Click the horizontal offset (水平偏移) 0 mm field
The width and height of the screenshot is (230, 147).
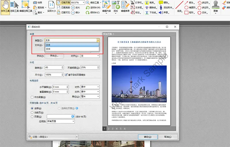(59, 87)
